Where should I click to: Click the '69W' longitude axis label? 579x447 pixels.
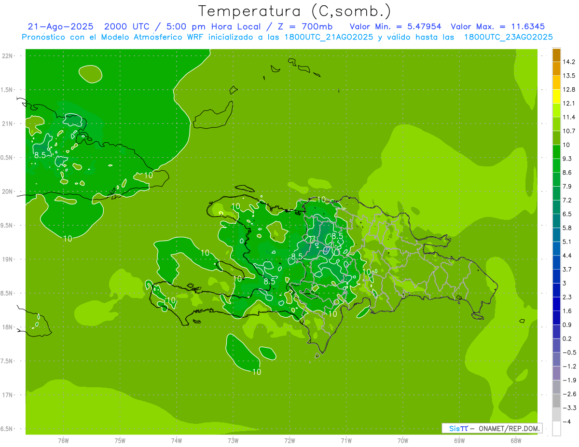(x=459, y=441)
